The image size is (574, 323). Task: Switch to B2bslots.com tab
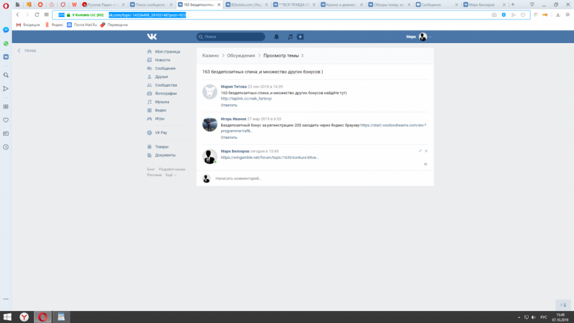246,5
